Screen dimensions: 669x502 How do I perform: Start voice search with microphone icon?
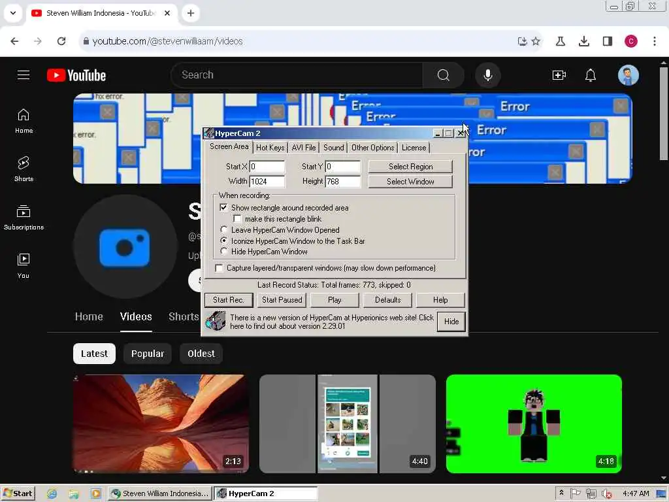tap(487, 75)
